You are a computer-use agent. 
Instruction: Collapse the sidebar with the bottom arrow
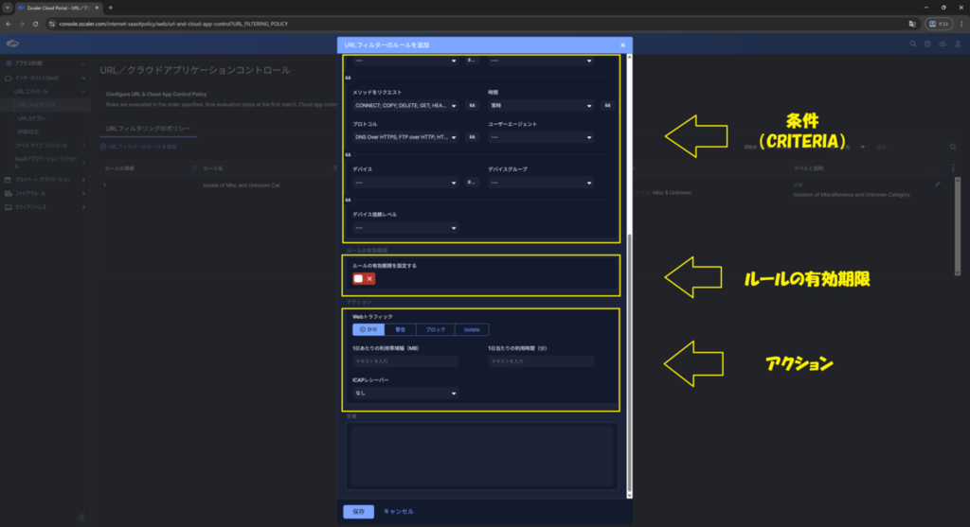tap(81, 518)
